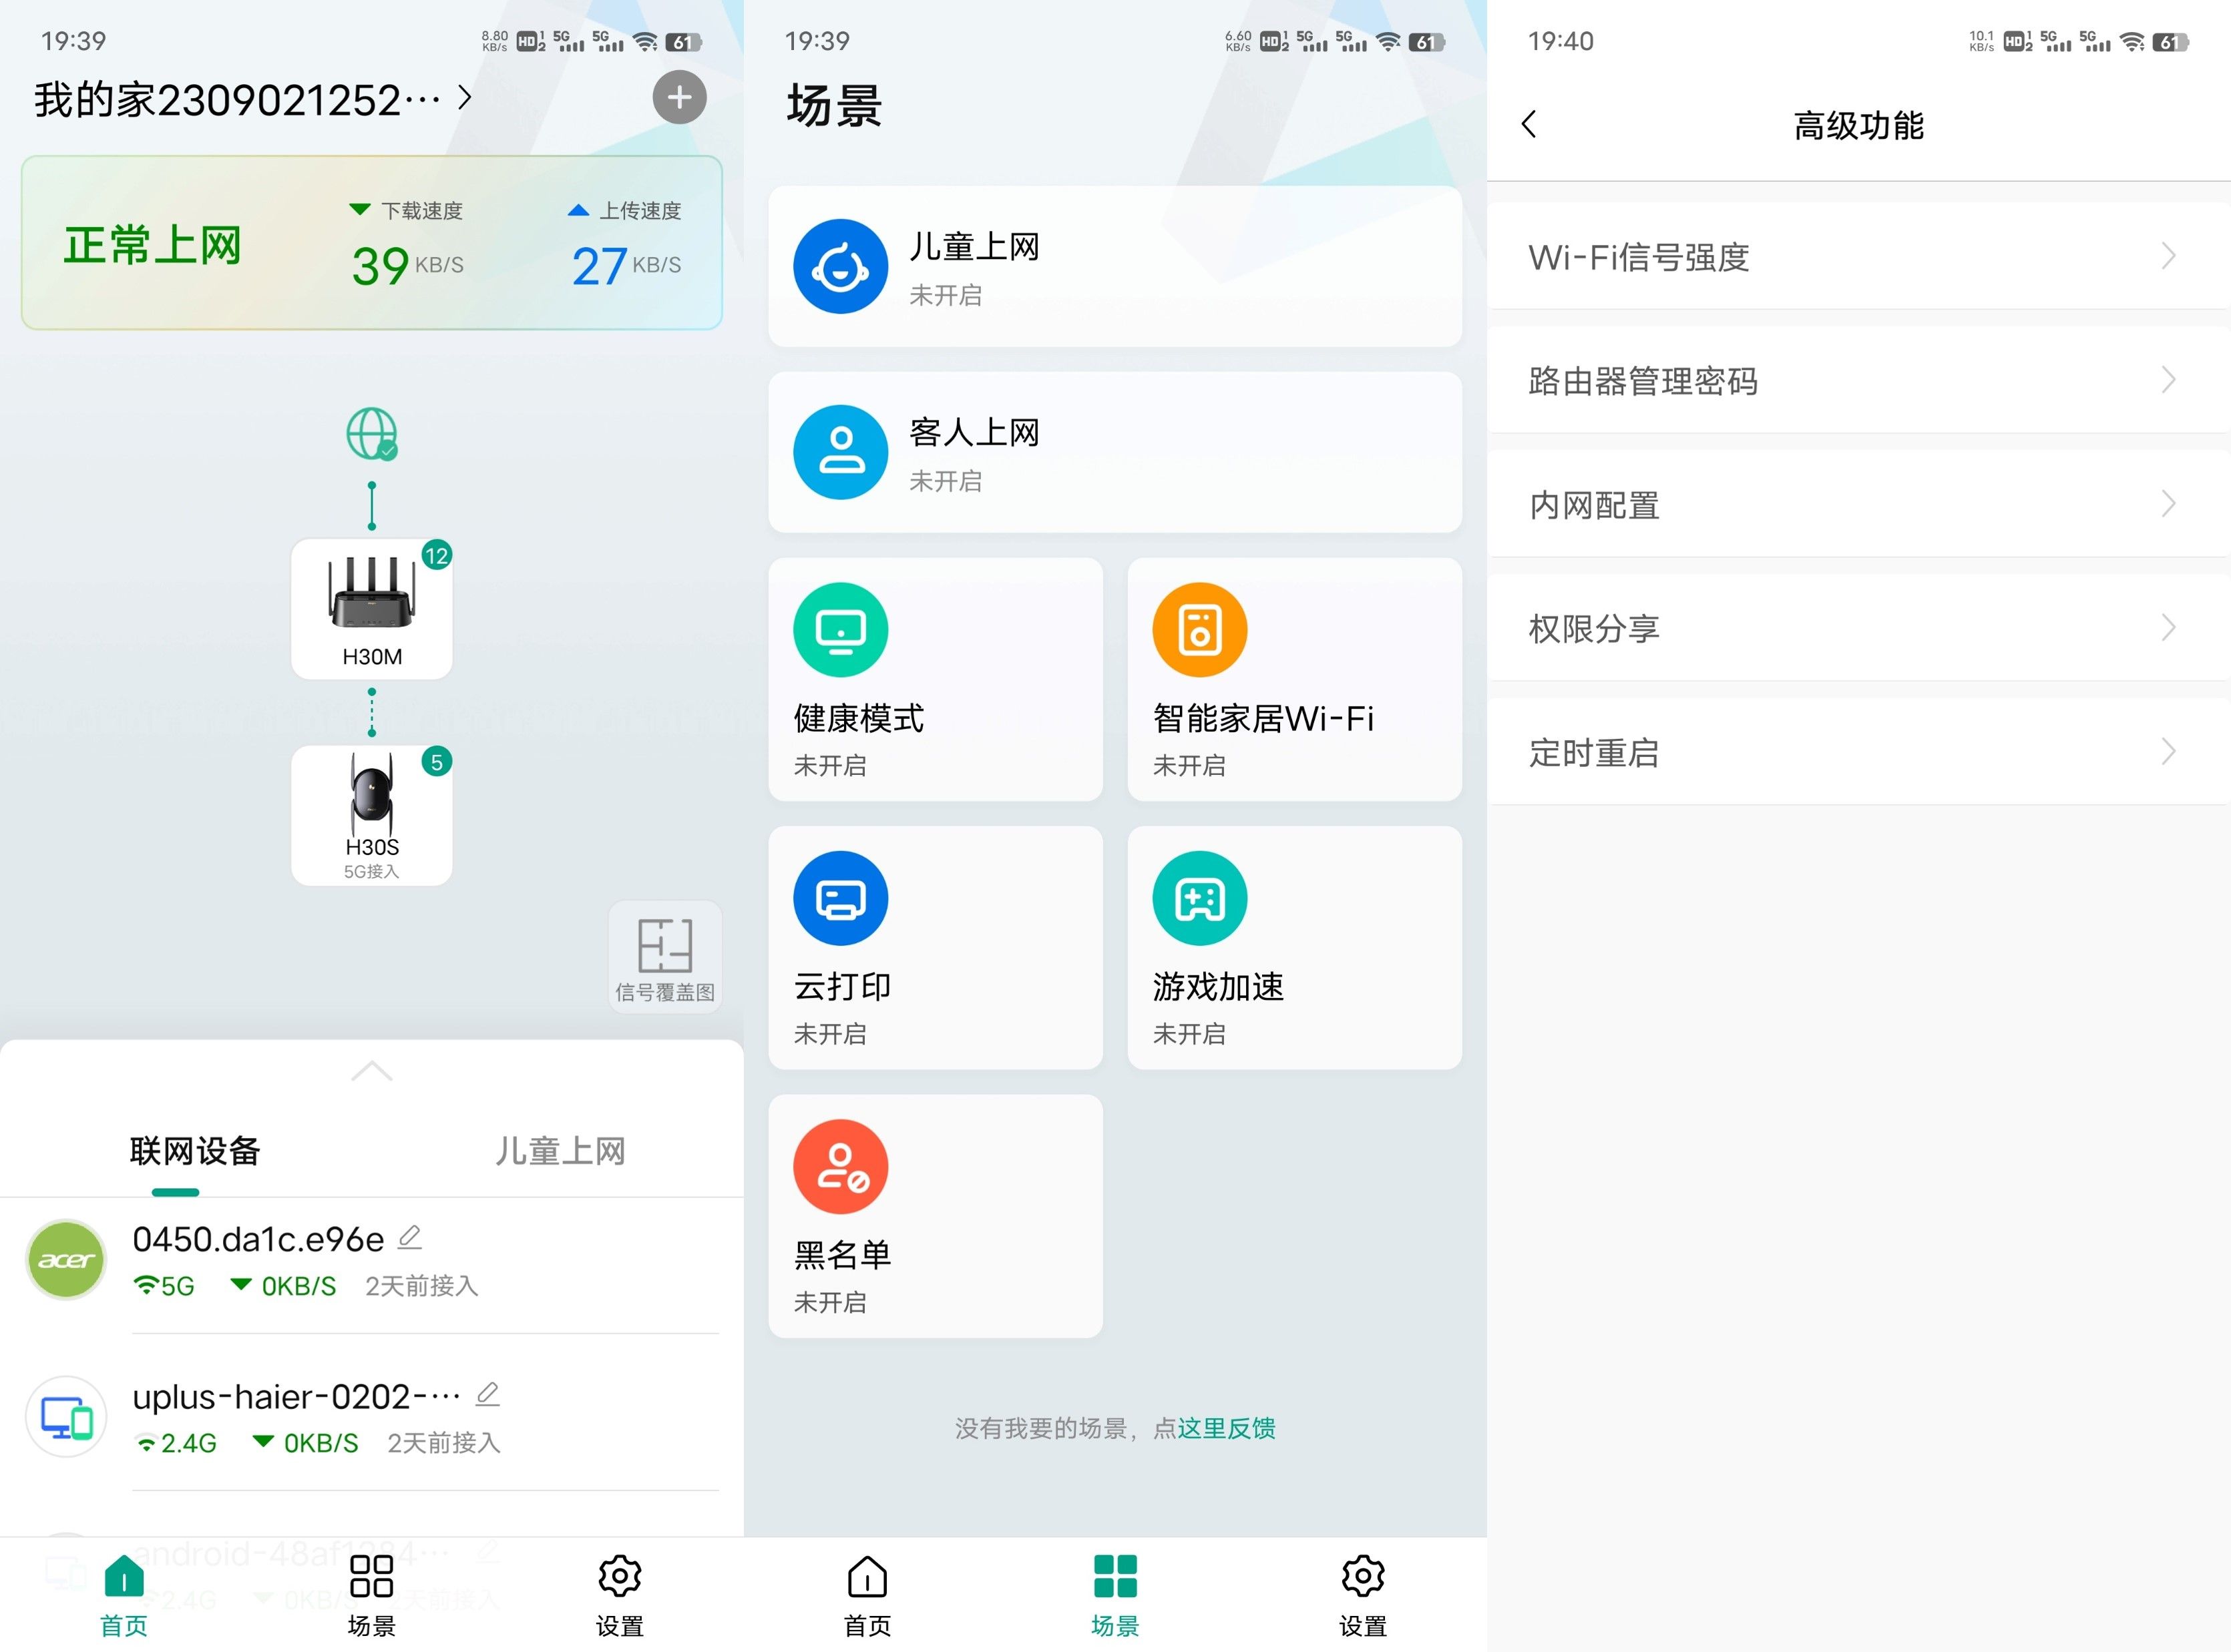Go to 设置 tab in middle screen
The height and width of the screenshot is (1652, 2231).
[1363, 1595]
